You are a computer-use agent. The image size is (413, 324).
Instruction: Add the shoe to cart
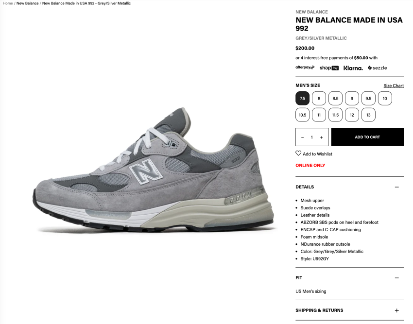[x=367, y=137]
